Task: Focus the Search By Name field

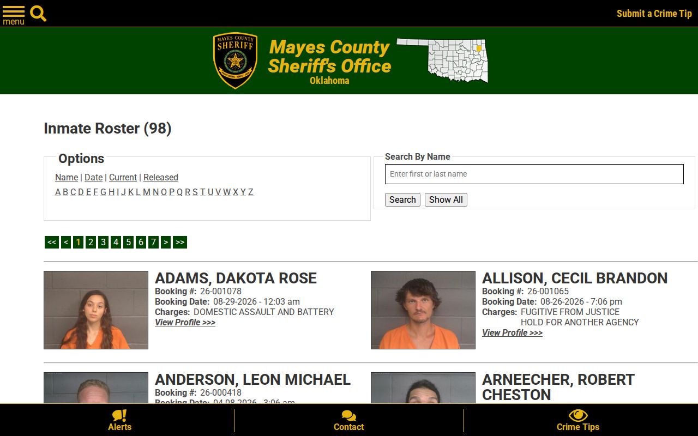Action: click(534, 174)
